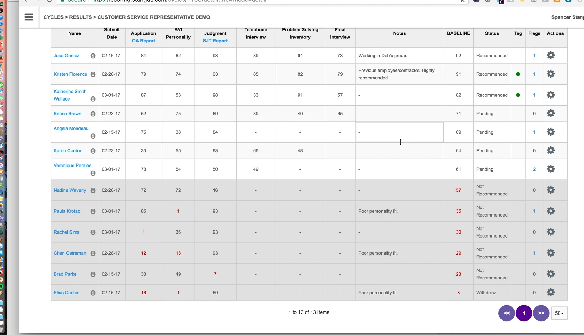Open the flags count for Veronique Perales
The image size is (584, 335).
534,169
